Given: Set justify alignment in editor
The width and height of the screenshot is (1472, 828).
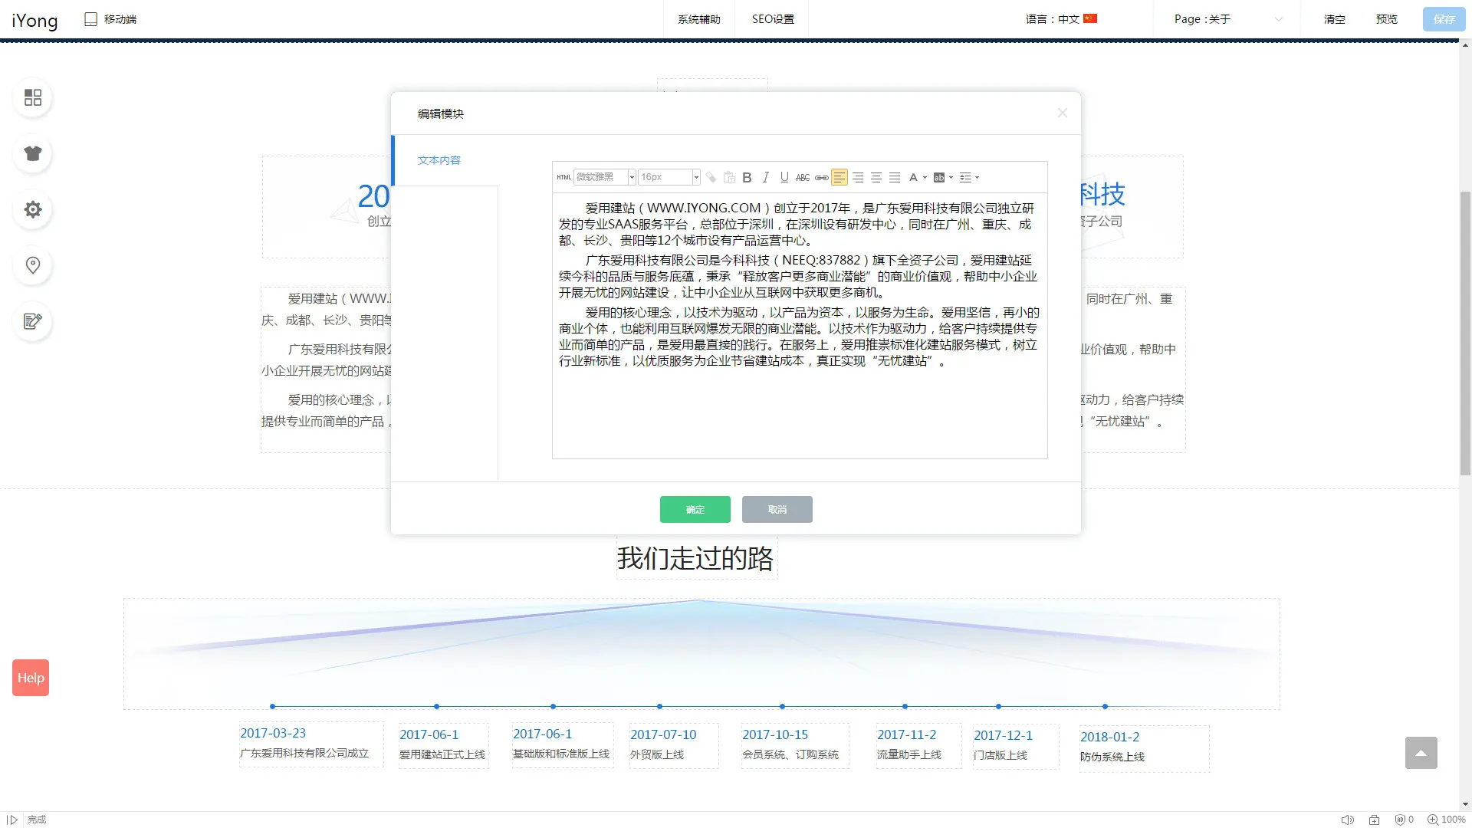Looking at the screenshot, I should point(895,177).
